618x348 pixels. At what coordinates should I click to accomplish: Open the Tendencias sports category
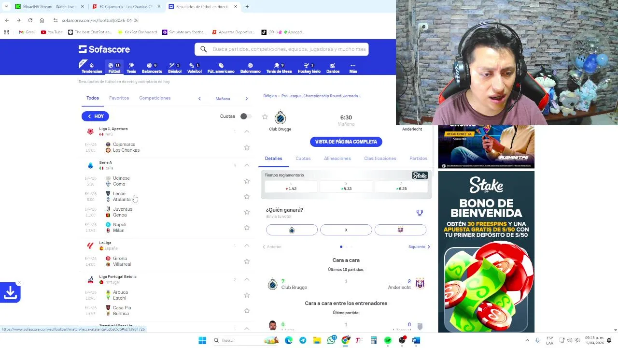pos(91,68)
